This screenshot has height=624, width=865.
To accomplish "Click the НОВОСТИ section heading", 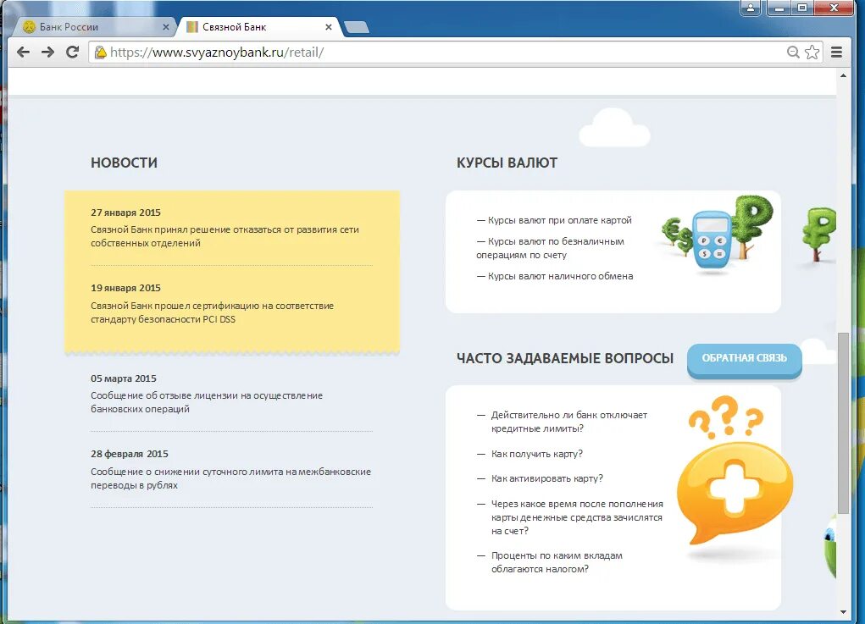I will [125, 163].
